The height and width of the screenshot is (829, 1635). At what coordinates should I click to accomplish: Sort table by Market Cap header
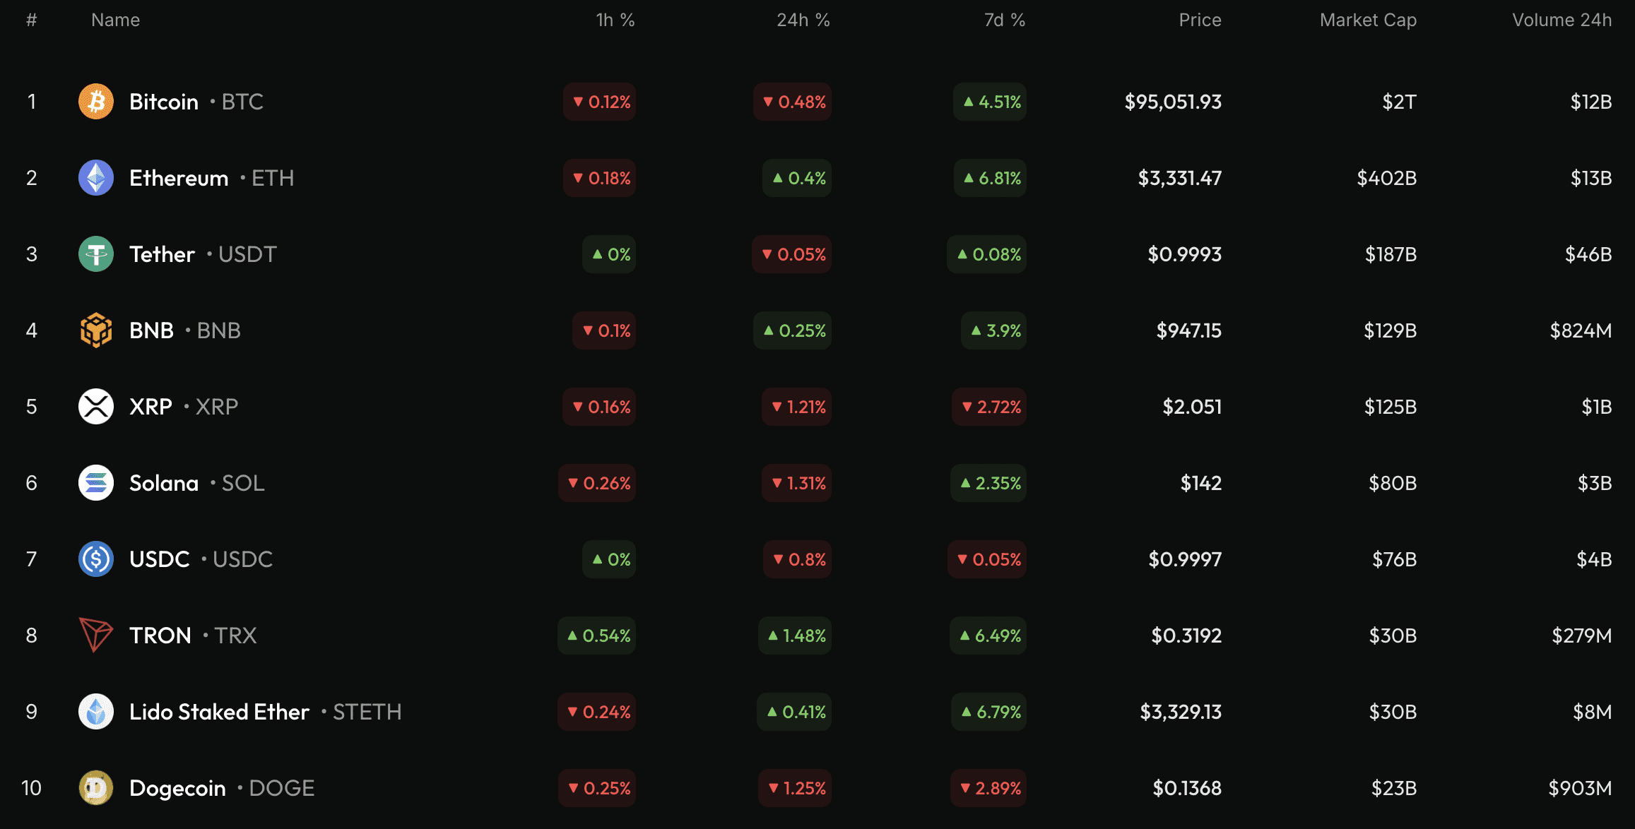coord(1368,20)
